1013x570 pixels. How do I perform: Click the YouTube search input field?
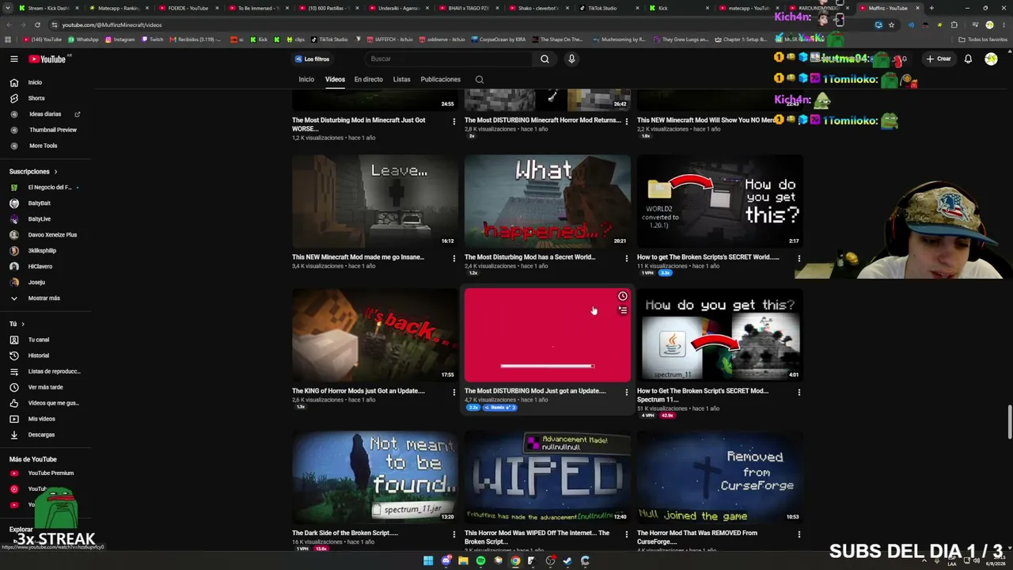pos(450,59)
